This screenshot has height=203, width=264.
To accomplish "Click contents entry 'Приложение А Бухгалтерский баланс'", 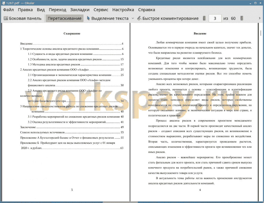I will pyautogui.click(x=72, y=138).
